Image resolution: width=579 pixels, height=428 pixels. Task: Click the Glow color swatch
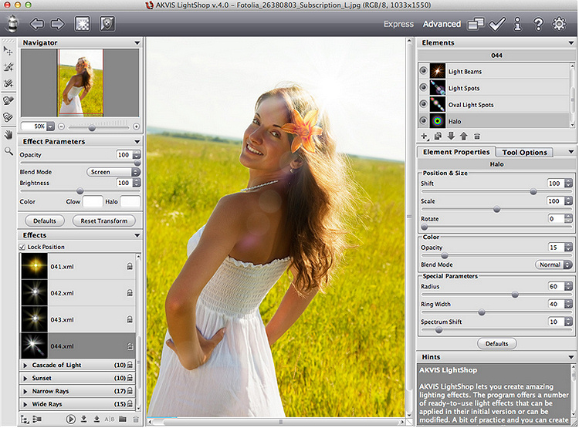click(92, 201)
